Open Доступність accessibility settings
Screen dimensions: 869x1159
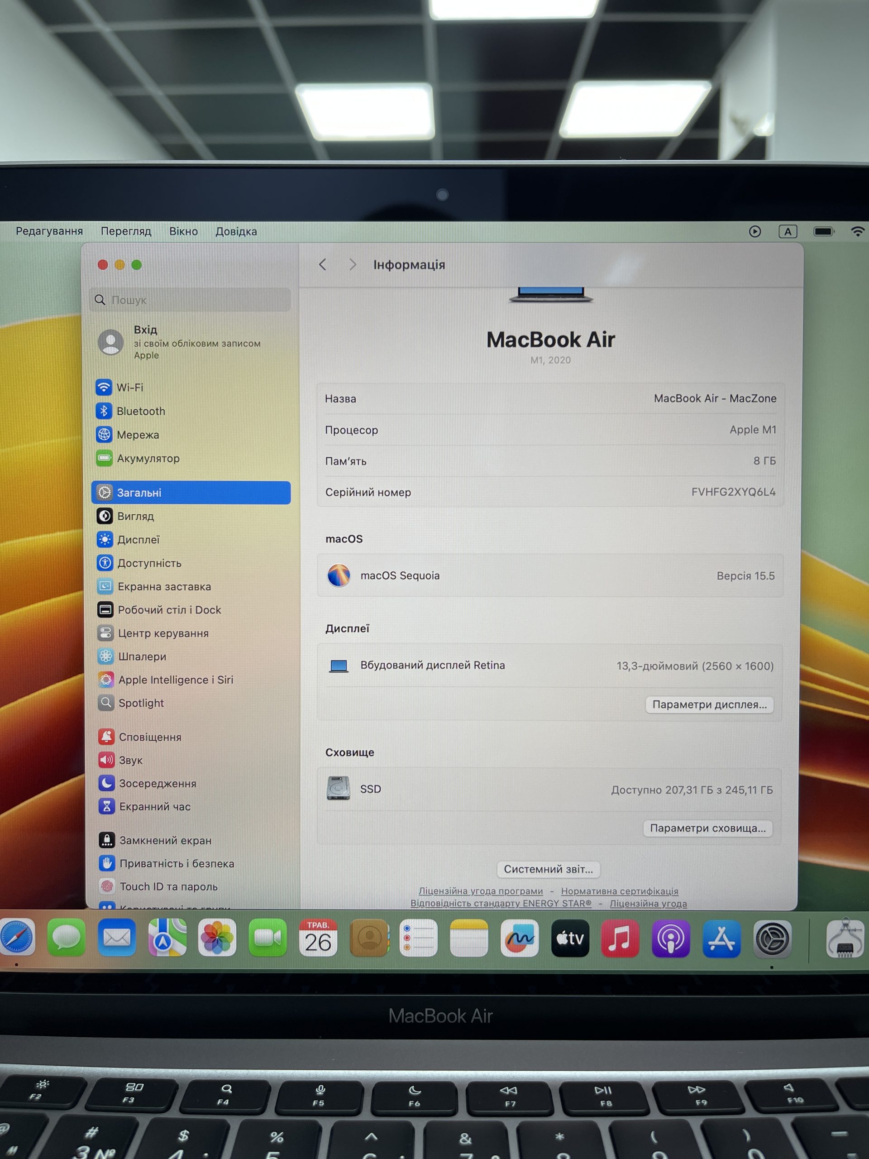[139, 563]
